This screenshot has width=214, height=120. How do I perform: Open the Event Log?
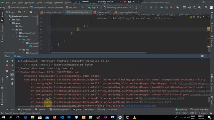[181, 110]
